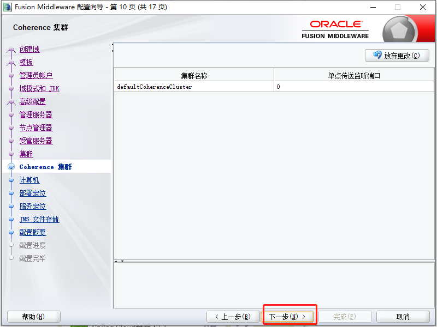The height and width of the screenshot is (327, 437).
Task: Click the active bullet beside Coherence 集群
Action: tap(11, 167)
